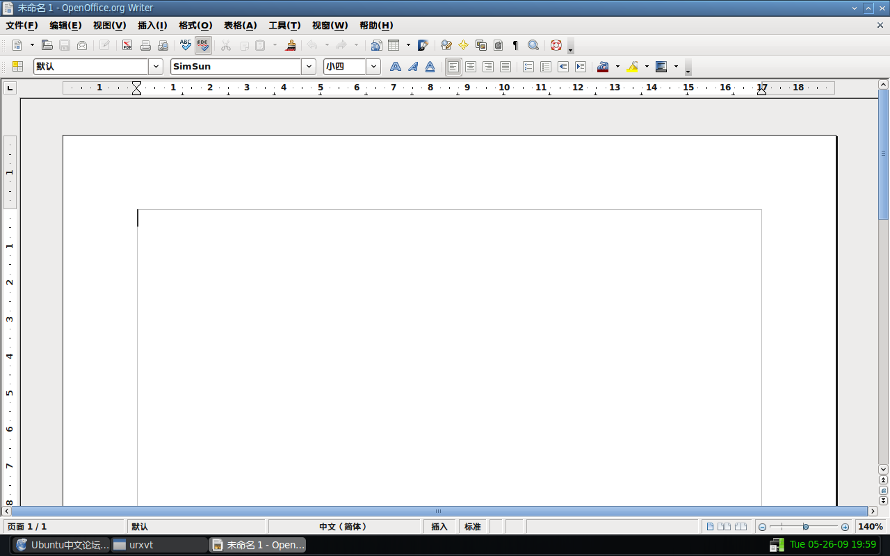
Task: Click 140% zoom value in status bar
Action: click(871, 527)
